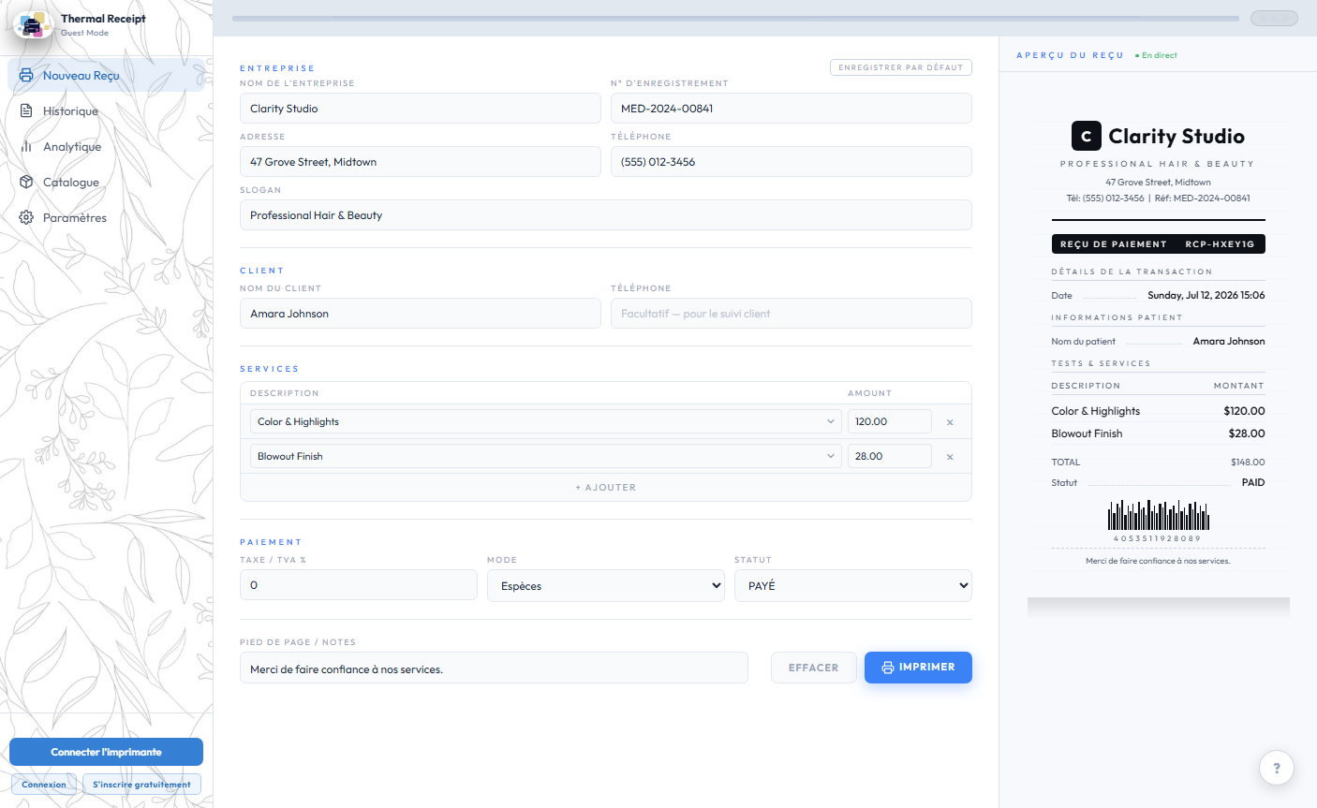Open the Nouveau Reçu section

coord(106,75)
